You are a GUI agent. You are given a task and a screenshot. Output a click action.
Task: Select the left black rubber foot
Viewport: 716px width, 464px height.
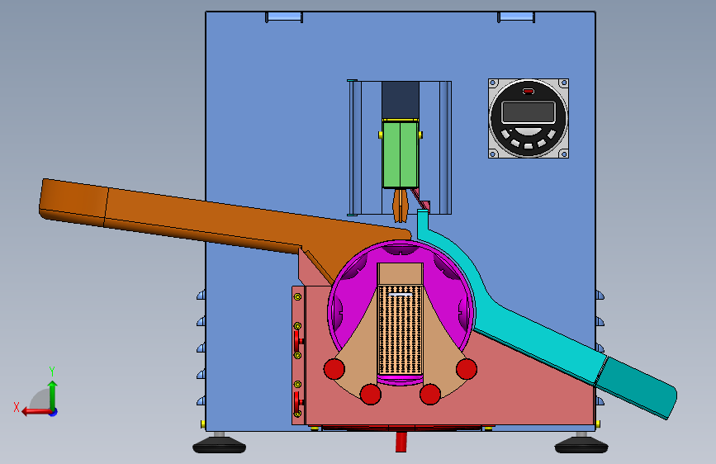(x=219, y=444)
